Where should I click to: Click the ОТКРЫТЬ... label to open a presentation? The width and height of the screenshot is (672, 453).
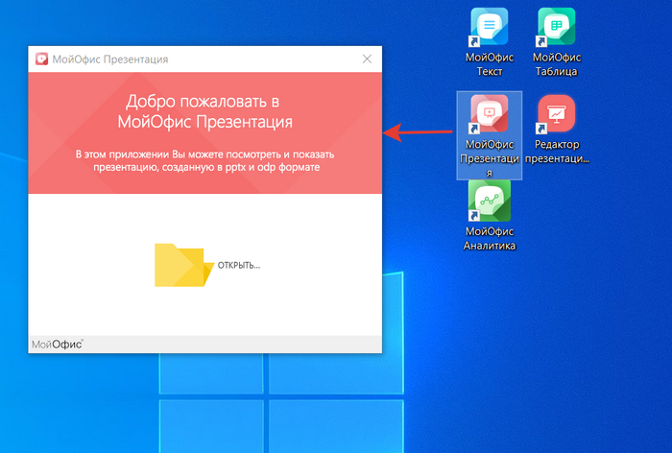point(239,265)
